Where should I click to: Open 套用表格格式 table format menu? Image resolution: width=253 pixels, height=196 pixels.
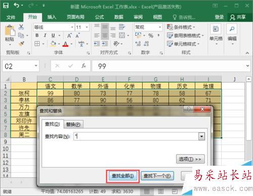[185, 35]
